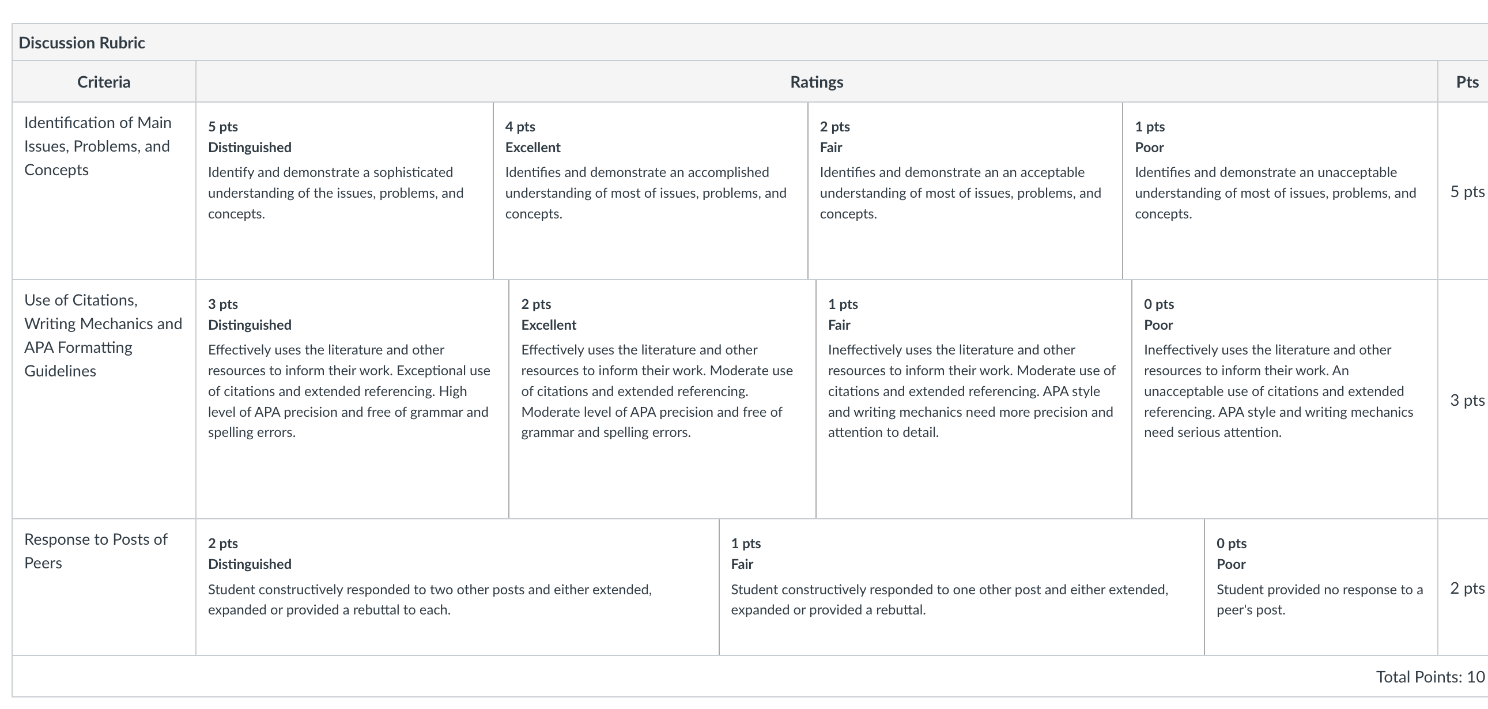Click the Total Points: 10 text
The width and height of the screenshot is (1488, 709).
pyautogui.click(x=1430, y=677)
